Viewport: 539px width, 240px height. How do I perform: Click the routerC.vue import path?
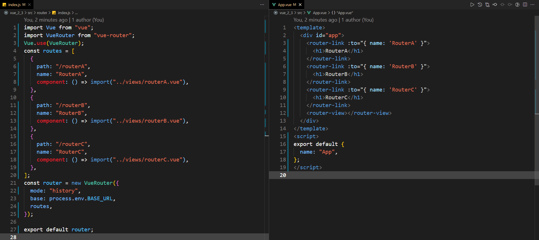click(x=147, y=160)
